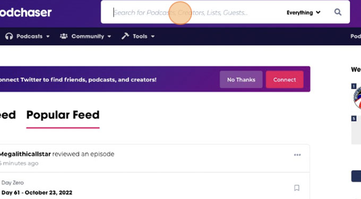Bookmark the Day 61 episode
Viewport: 361px width, 199px height.
pyautogui.click(x=297, y=188)
